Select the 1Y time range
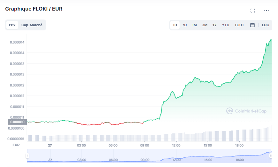Viewport: 278px width, 167px height. click(214, 25)
